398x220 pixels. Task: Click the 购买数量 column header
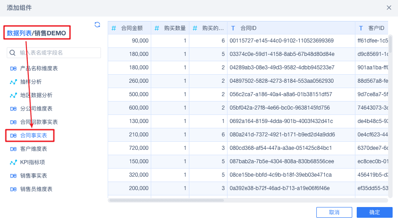(x=175, y=28)
